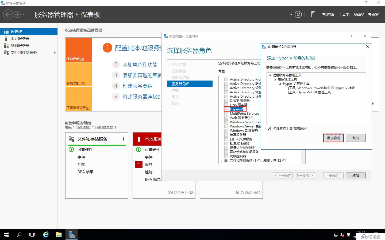Click the red alert badge next to 服务
The height and width of the screenshot is (240, 385).
139,165
